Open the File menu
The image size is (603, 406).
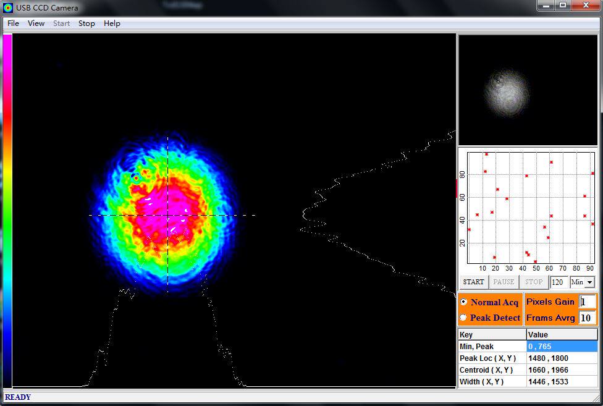(x=13, y=23)
